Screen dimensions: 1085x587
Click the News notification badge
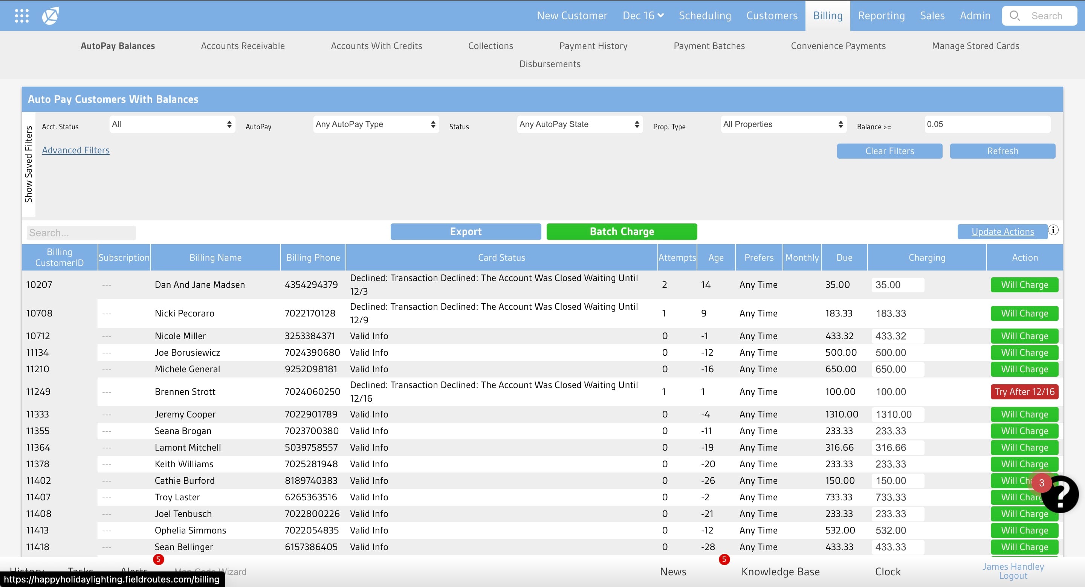[724, 559]
